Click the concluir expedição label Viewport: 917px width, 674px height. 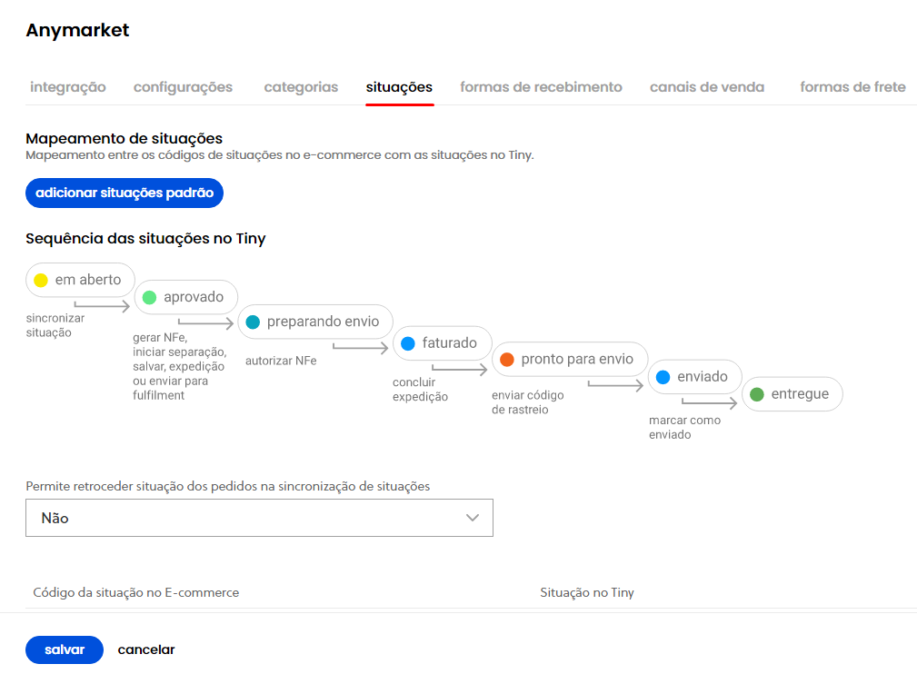pyautogui.click(x=420, y=390)
